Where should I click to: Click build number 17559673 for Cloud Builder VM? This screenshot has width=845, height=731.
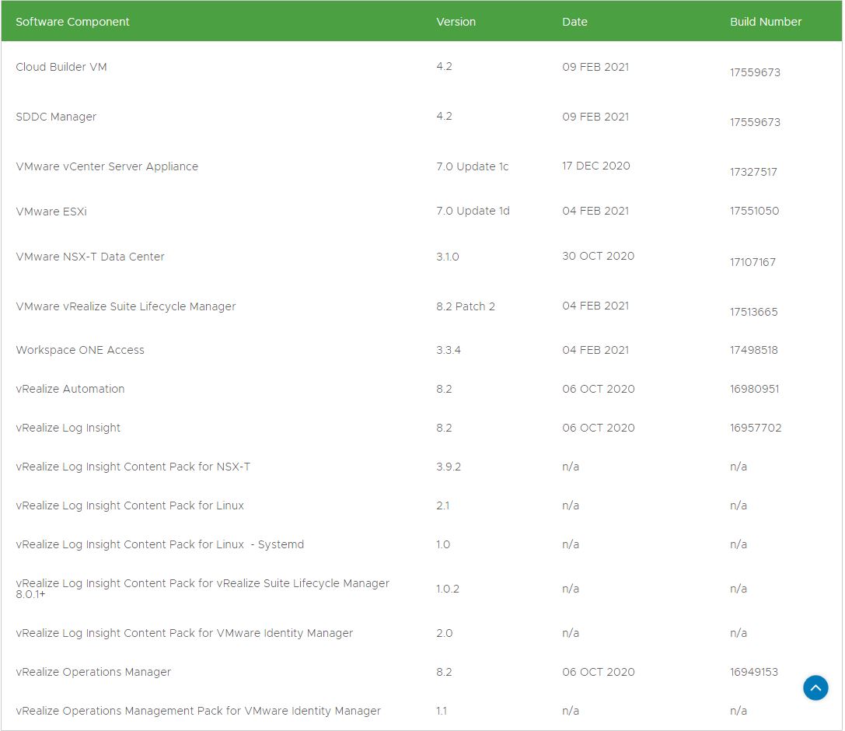[755, 72]
